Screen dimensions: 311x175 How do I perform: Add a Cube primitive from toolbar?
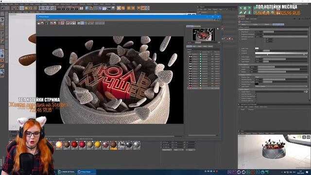pos(87,8)
